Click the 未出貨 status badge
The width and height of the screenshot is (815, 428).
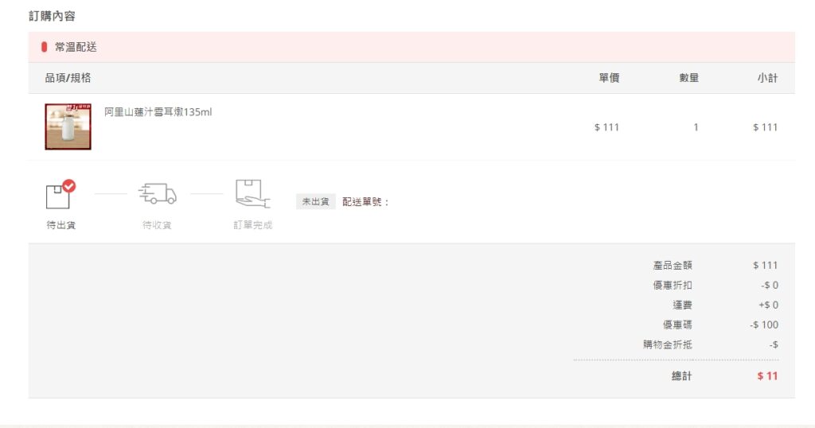coord(315,202)
